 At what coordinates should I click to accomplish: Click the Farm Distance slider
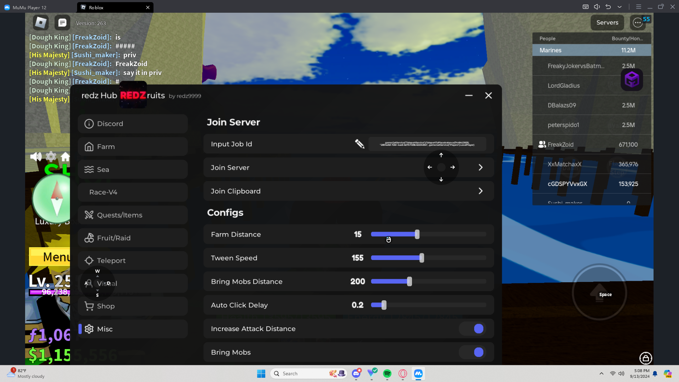(429, 234)
